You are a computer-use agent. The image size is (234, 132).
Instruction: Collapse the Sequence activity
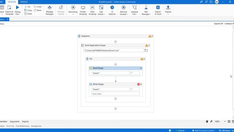tap(152, 36)
